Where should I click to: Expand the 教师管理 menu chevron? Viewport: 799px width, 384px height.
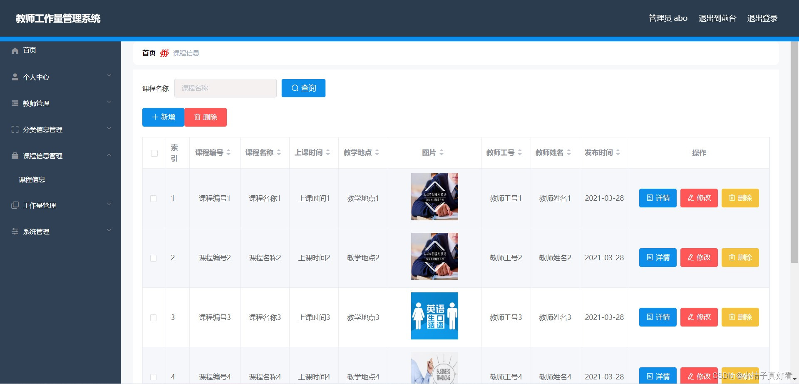click(109, 102)
